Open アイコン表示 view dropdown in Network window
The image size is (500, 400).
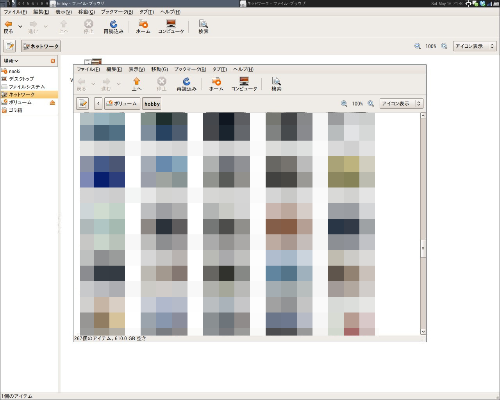475,46
